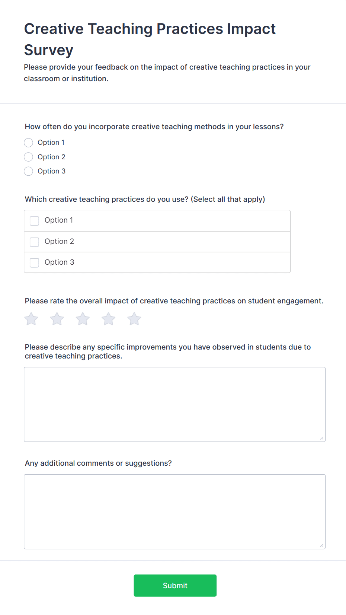This screenshot has height=615, width=346.
Task: Click the 'Option 2' radio label text
Action: point(51,157)
